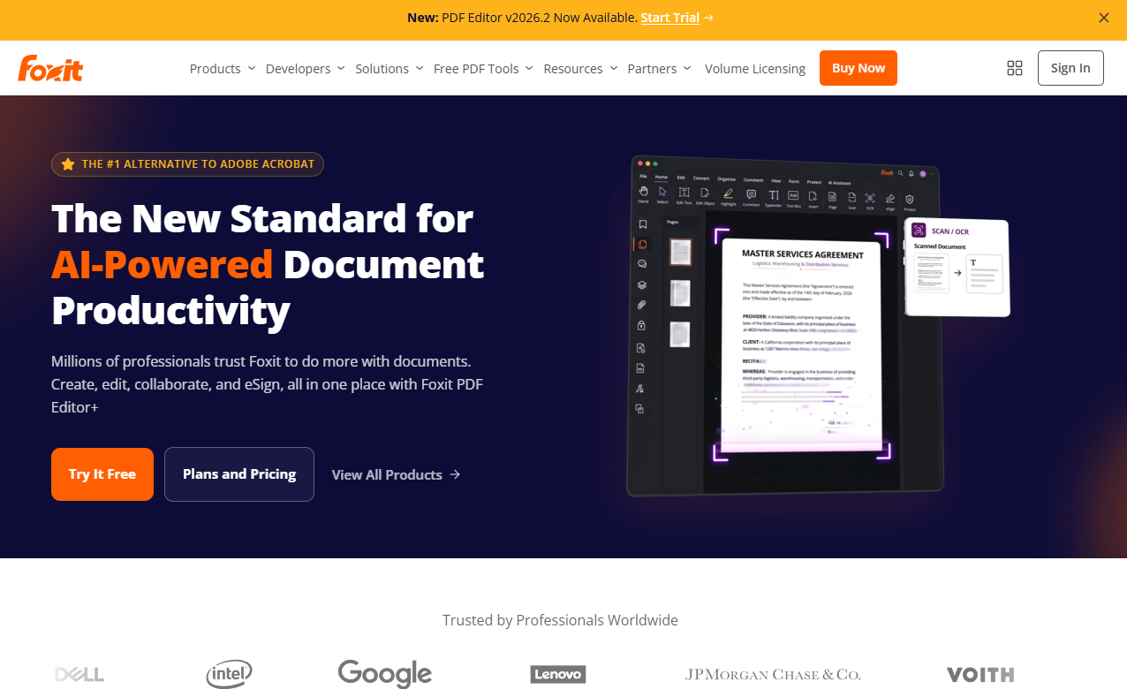Open the Solutions dropdown

coord(389,69)
